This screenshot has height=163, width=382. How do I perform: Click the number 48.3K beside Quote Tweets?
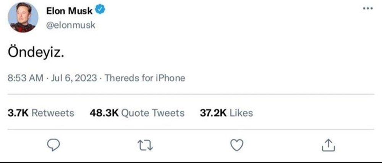pos(104,113)
